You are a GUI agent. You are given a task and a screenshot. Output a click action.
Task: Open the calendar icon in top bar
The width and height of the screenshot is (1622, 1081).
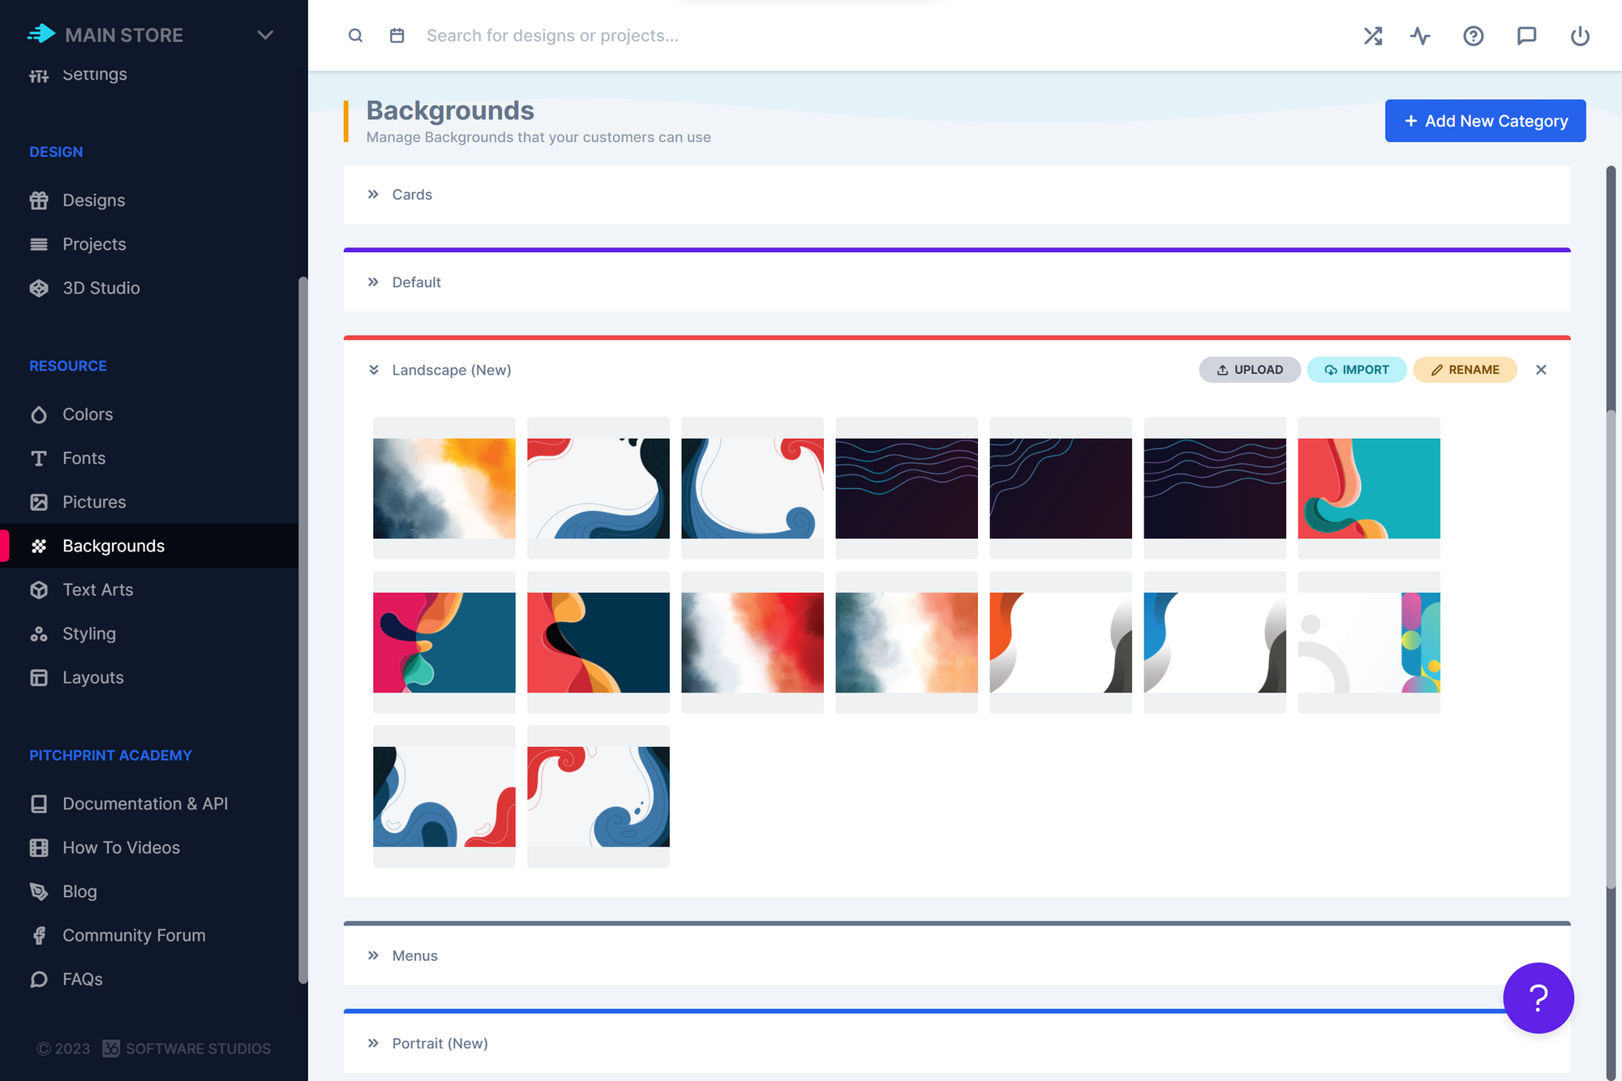click(x=397, y=36)
